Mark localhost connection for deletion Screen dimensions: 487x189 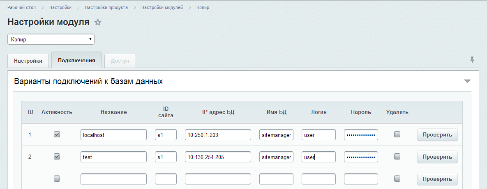(x=397, y=134)
